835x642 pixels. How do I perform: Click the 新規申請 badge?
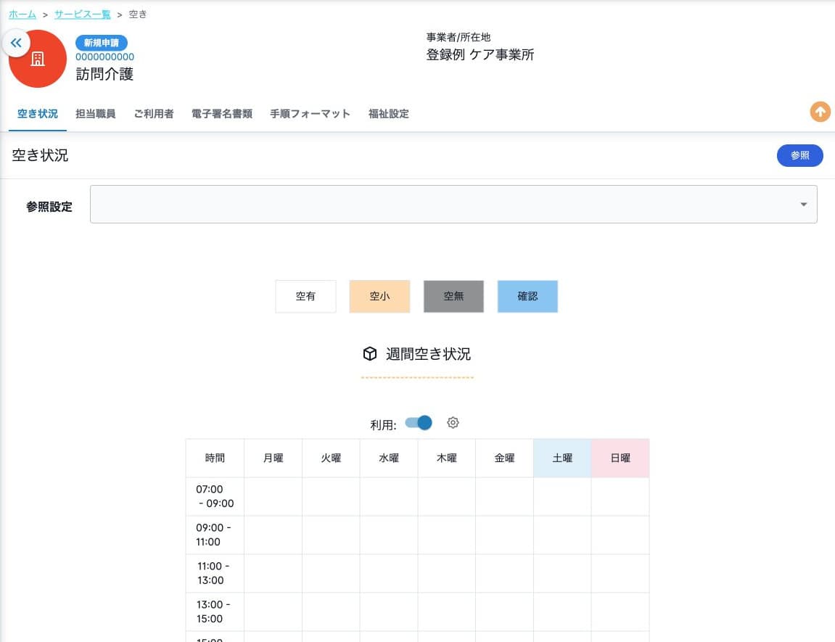pyautogui.click(x=101, y=43)
